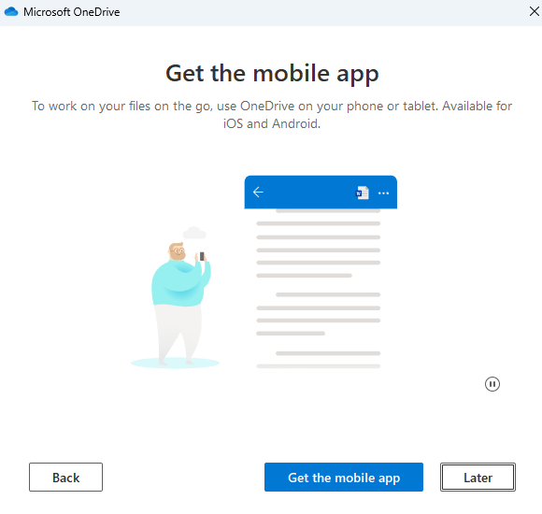Choose Later to skip the mobile app

pyautogui.click(x=478, y=477)
